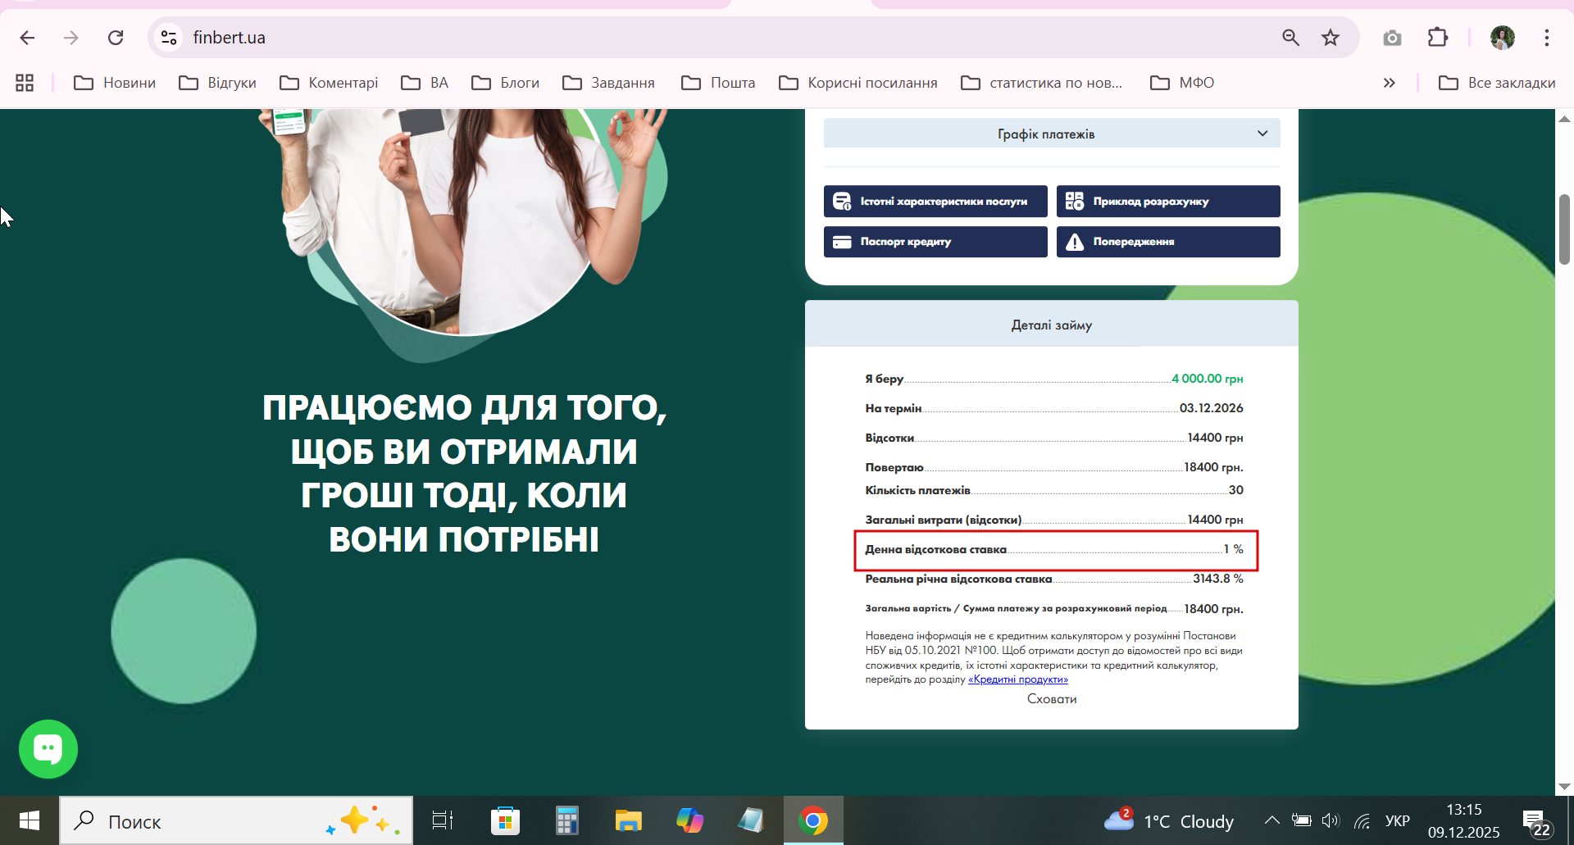The width and height of the screenshot is (1574, 845).
Task: Show hidden bookmarks with the double chevron
Action: tap(1389, 83)
